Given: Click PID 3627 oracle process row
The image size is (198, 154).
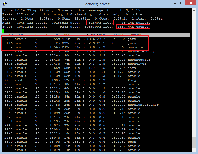Looking at the screenshot, I should coord(72,117).
